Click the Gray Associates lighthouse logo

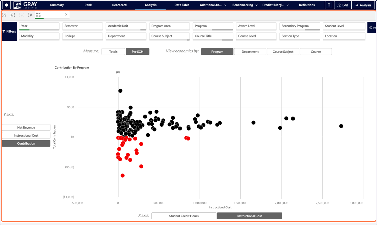tap(25, 5)
